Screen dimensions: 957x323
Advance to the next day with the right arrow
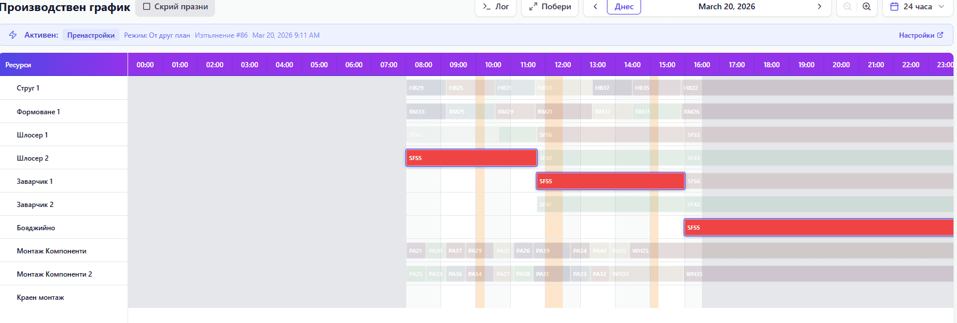pos(819,7)
